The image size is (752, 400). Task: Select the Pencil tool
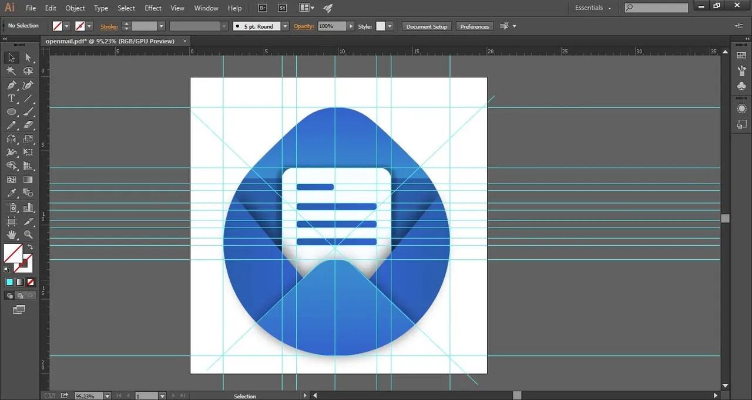tap(11, 126)
